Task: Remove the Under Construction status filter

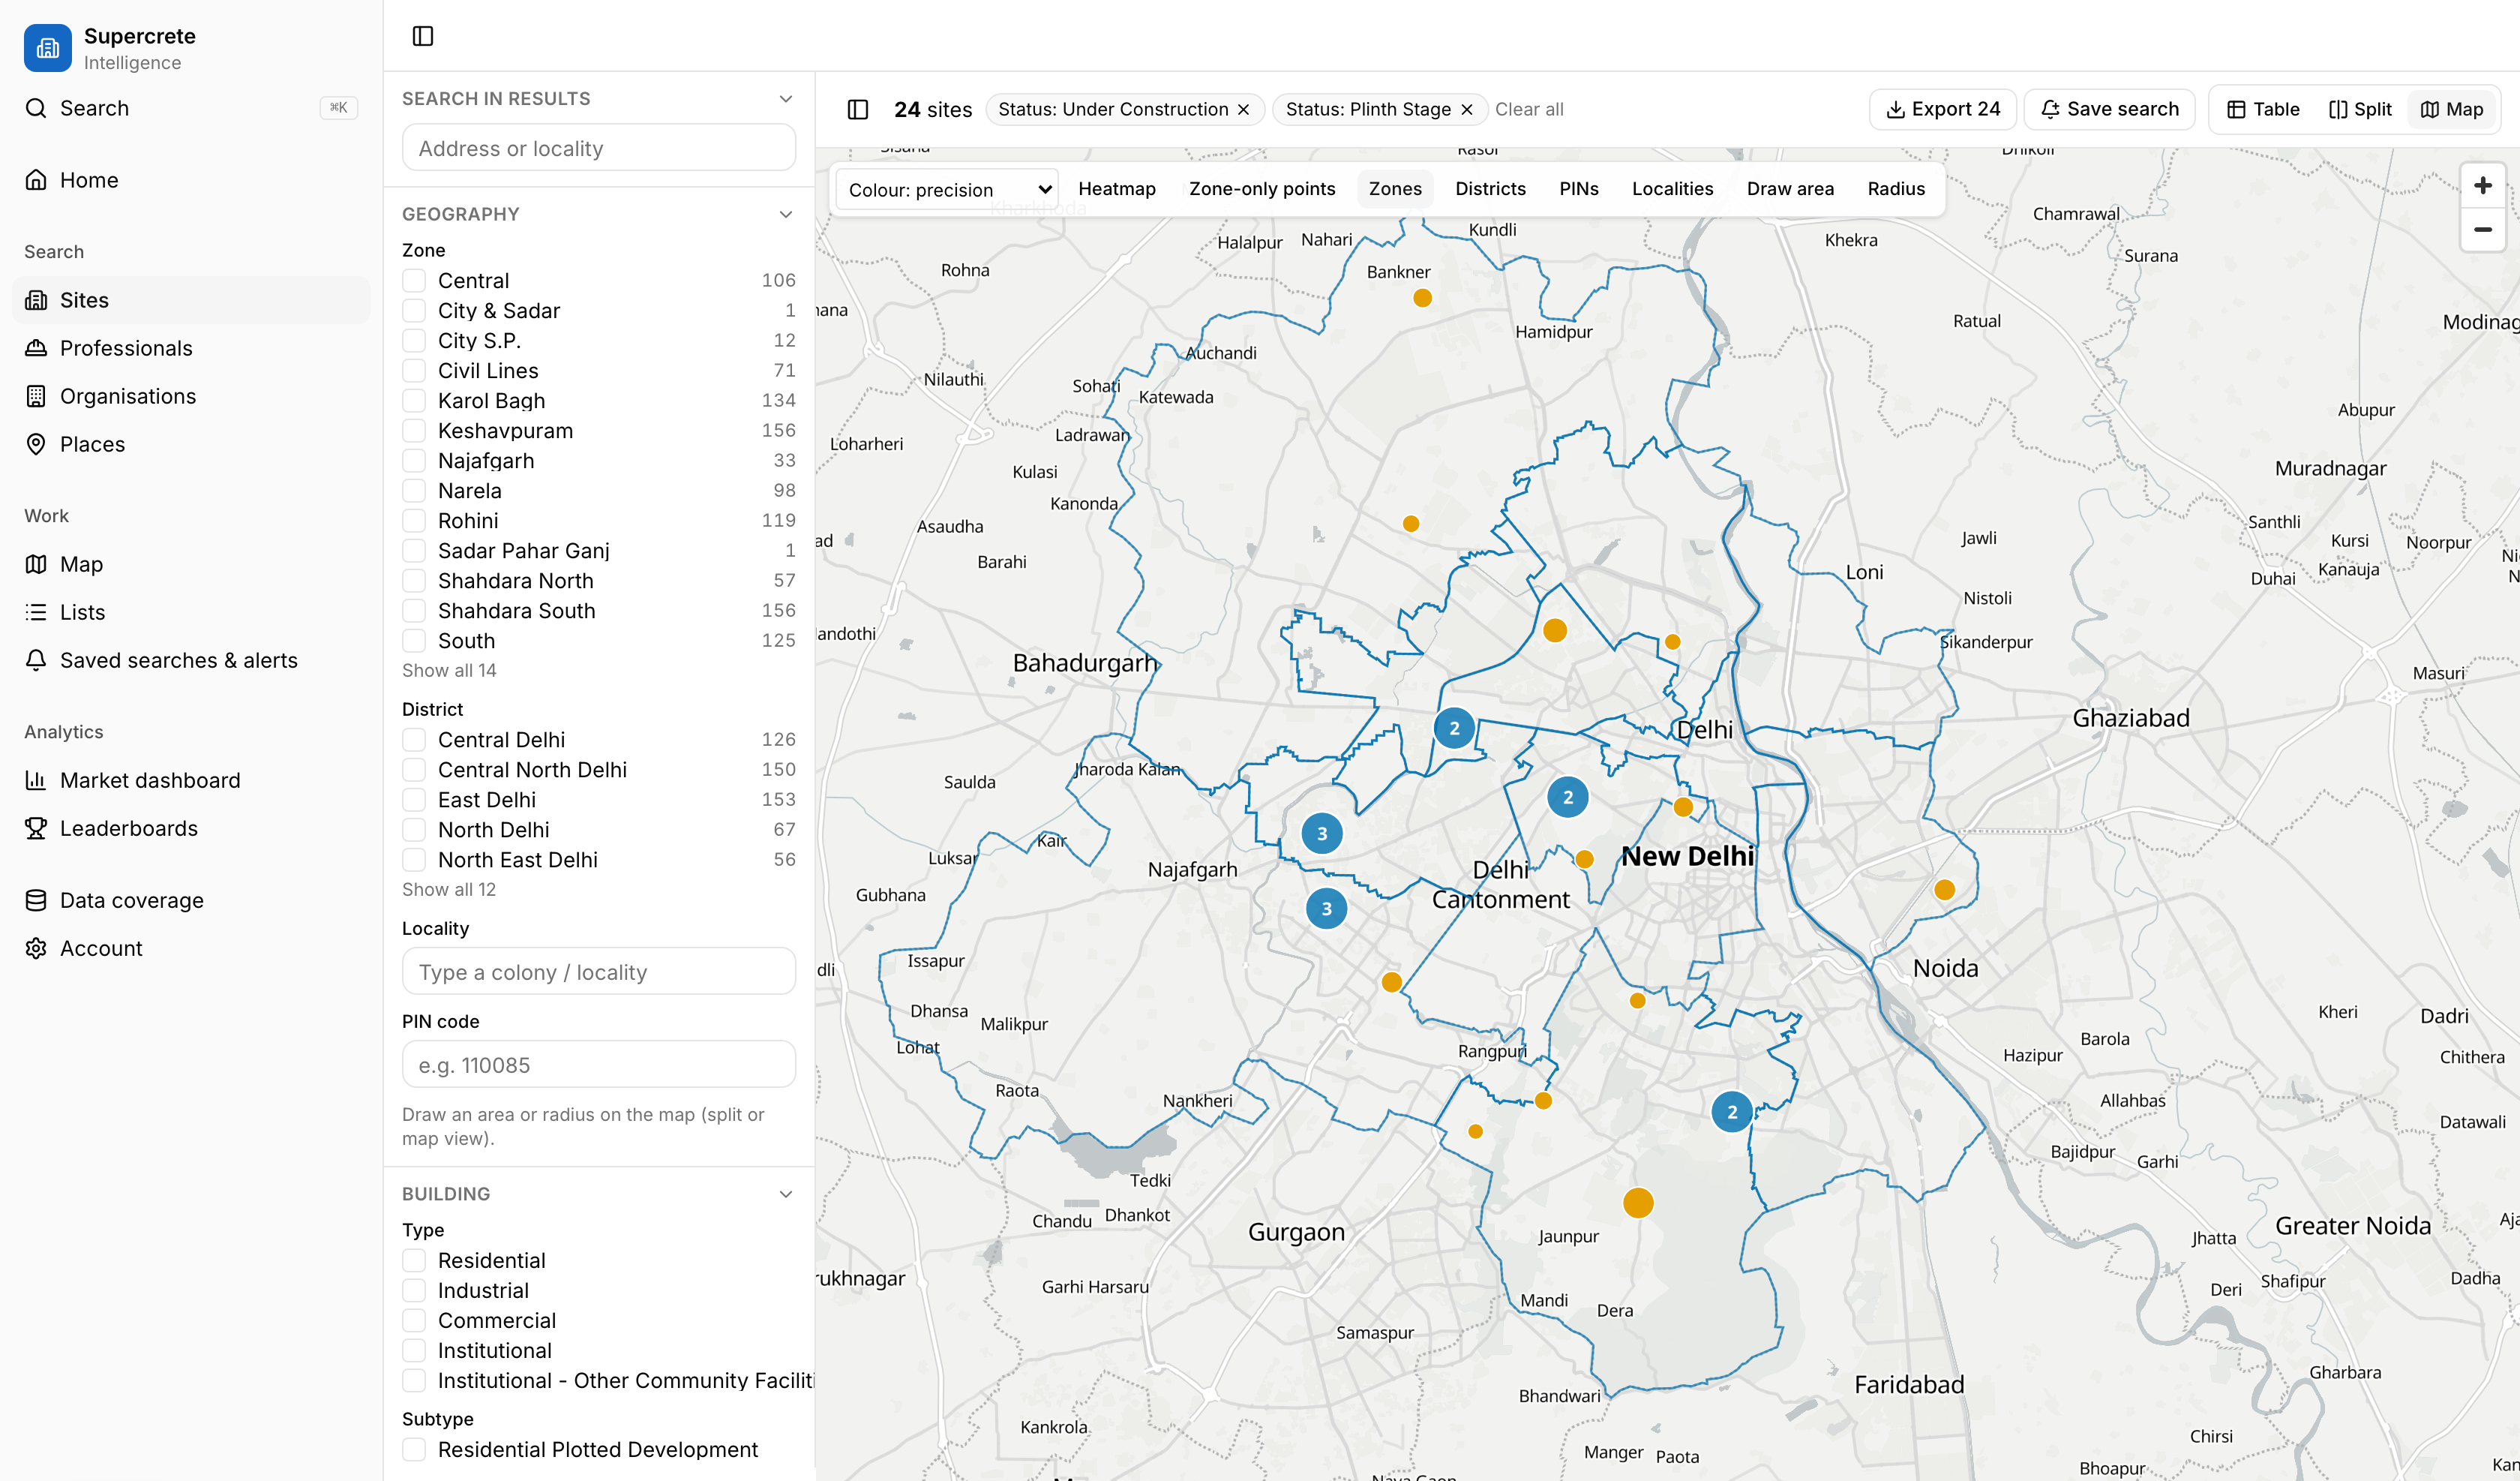Action: (x=1243, y=109)
